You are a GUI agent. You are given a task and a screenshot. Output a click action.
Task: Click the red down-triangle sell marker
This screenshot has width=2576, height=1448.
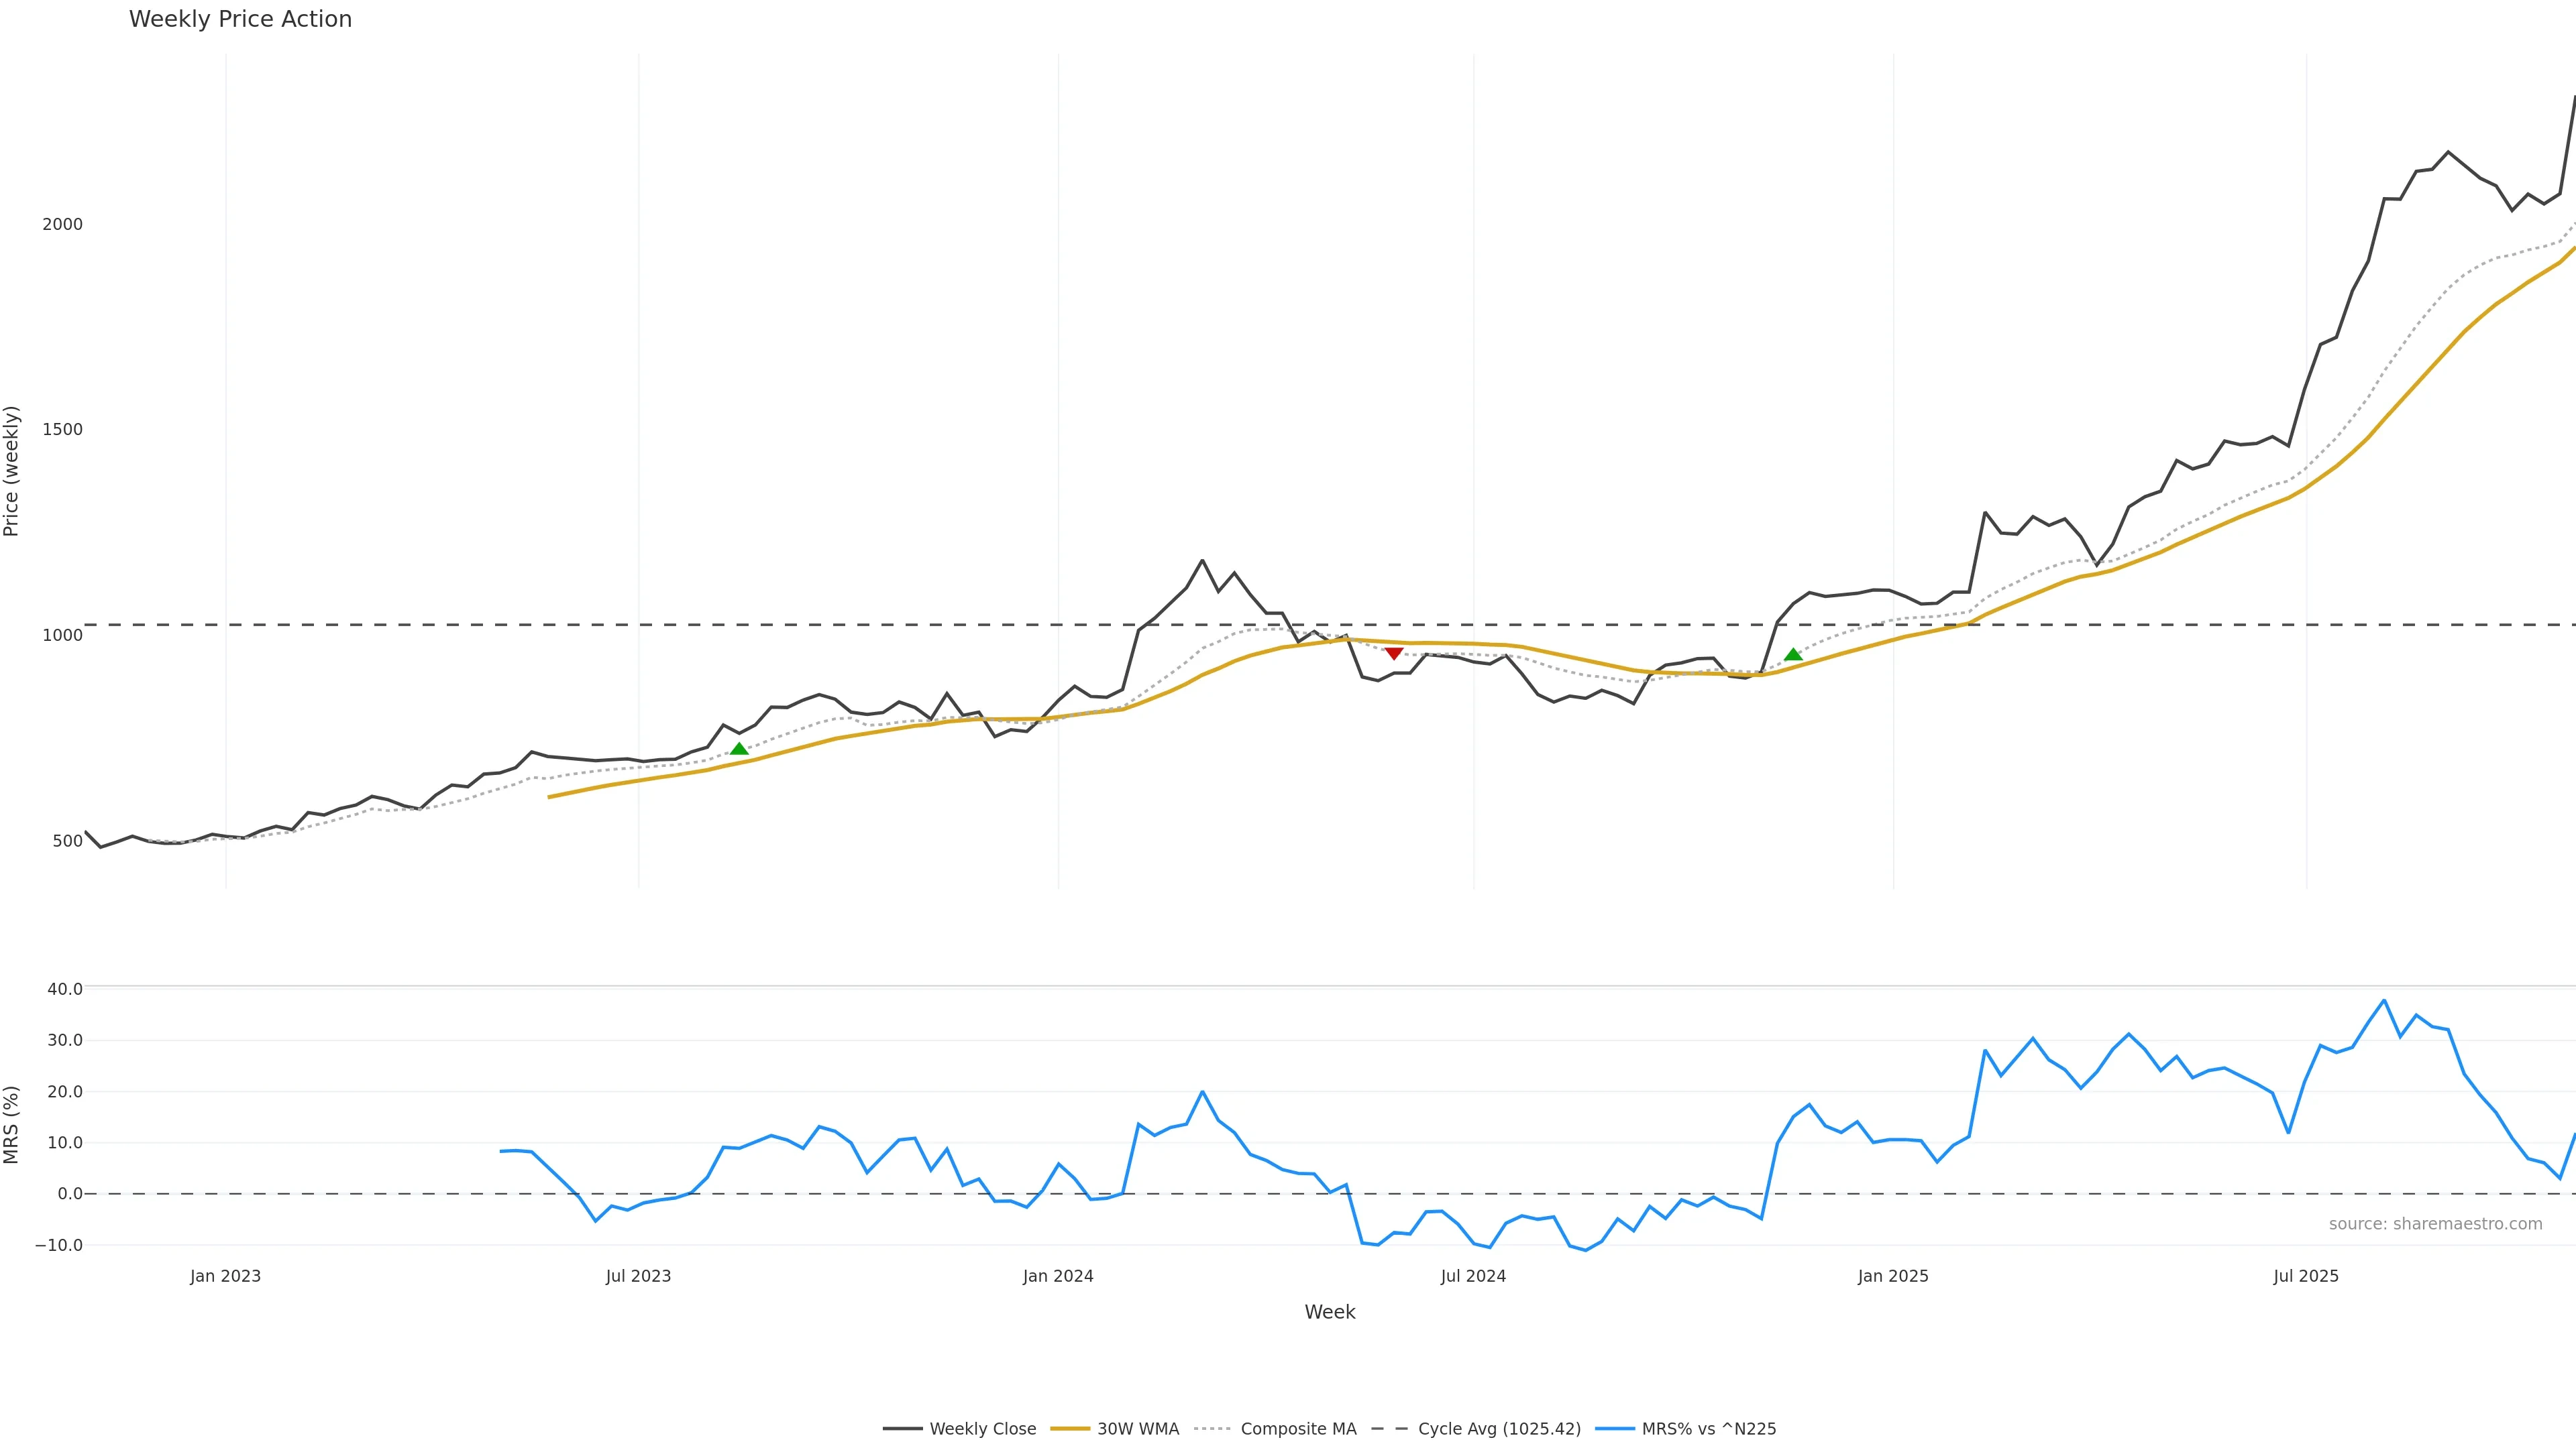[x=1394, y=654]
